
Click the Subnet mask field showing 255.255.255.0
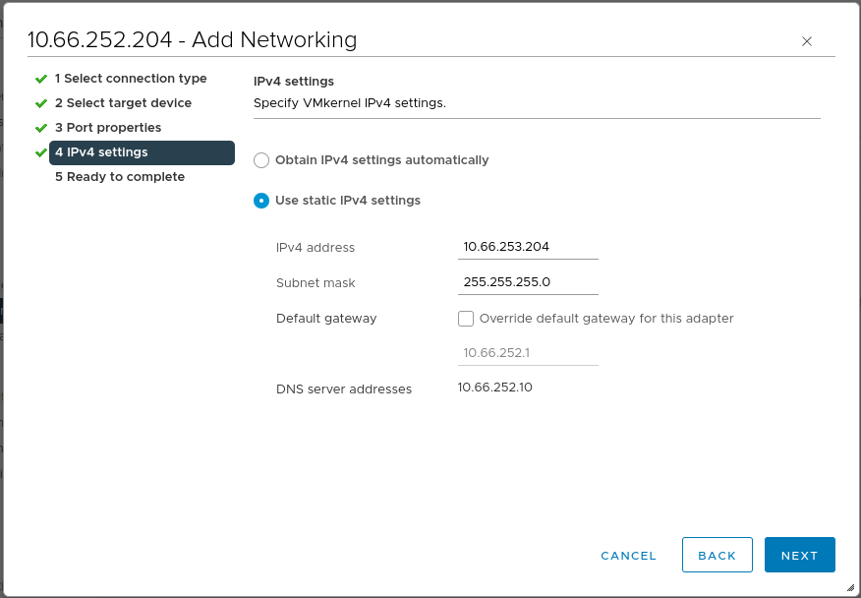(x=528, y=282)
